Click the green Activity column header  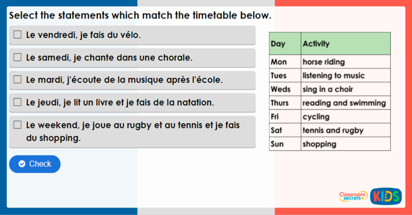346,43
